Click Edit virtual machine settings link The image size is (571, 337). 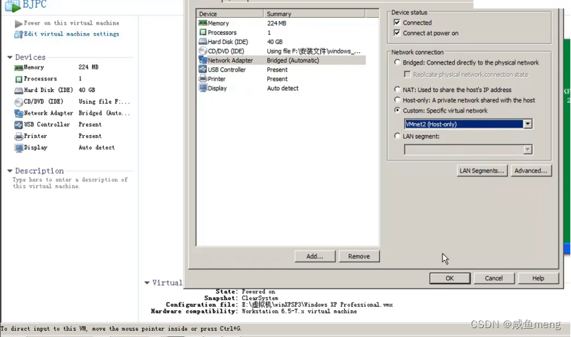(x=71, y=34)
